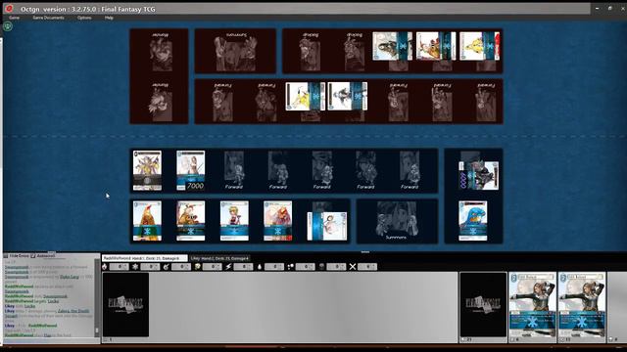Select the tapped backup card beside the Summons zone
The image size is (627, 352).
tap(327, 226)
